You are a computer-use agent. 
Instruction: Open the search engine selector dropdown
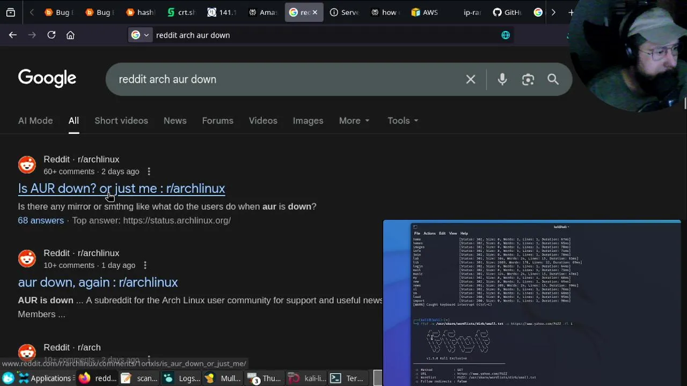coord(141,35)
